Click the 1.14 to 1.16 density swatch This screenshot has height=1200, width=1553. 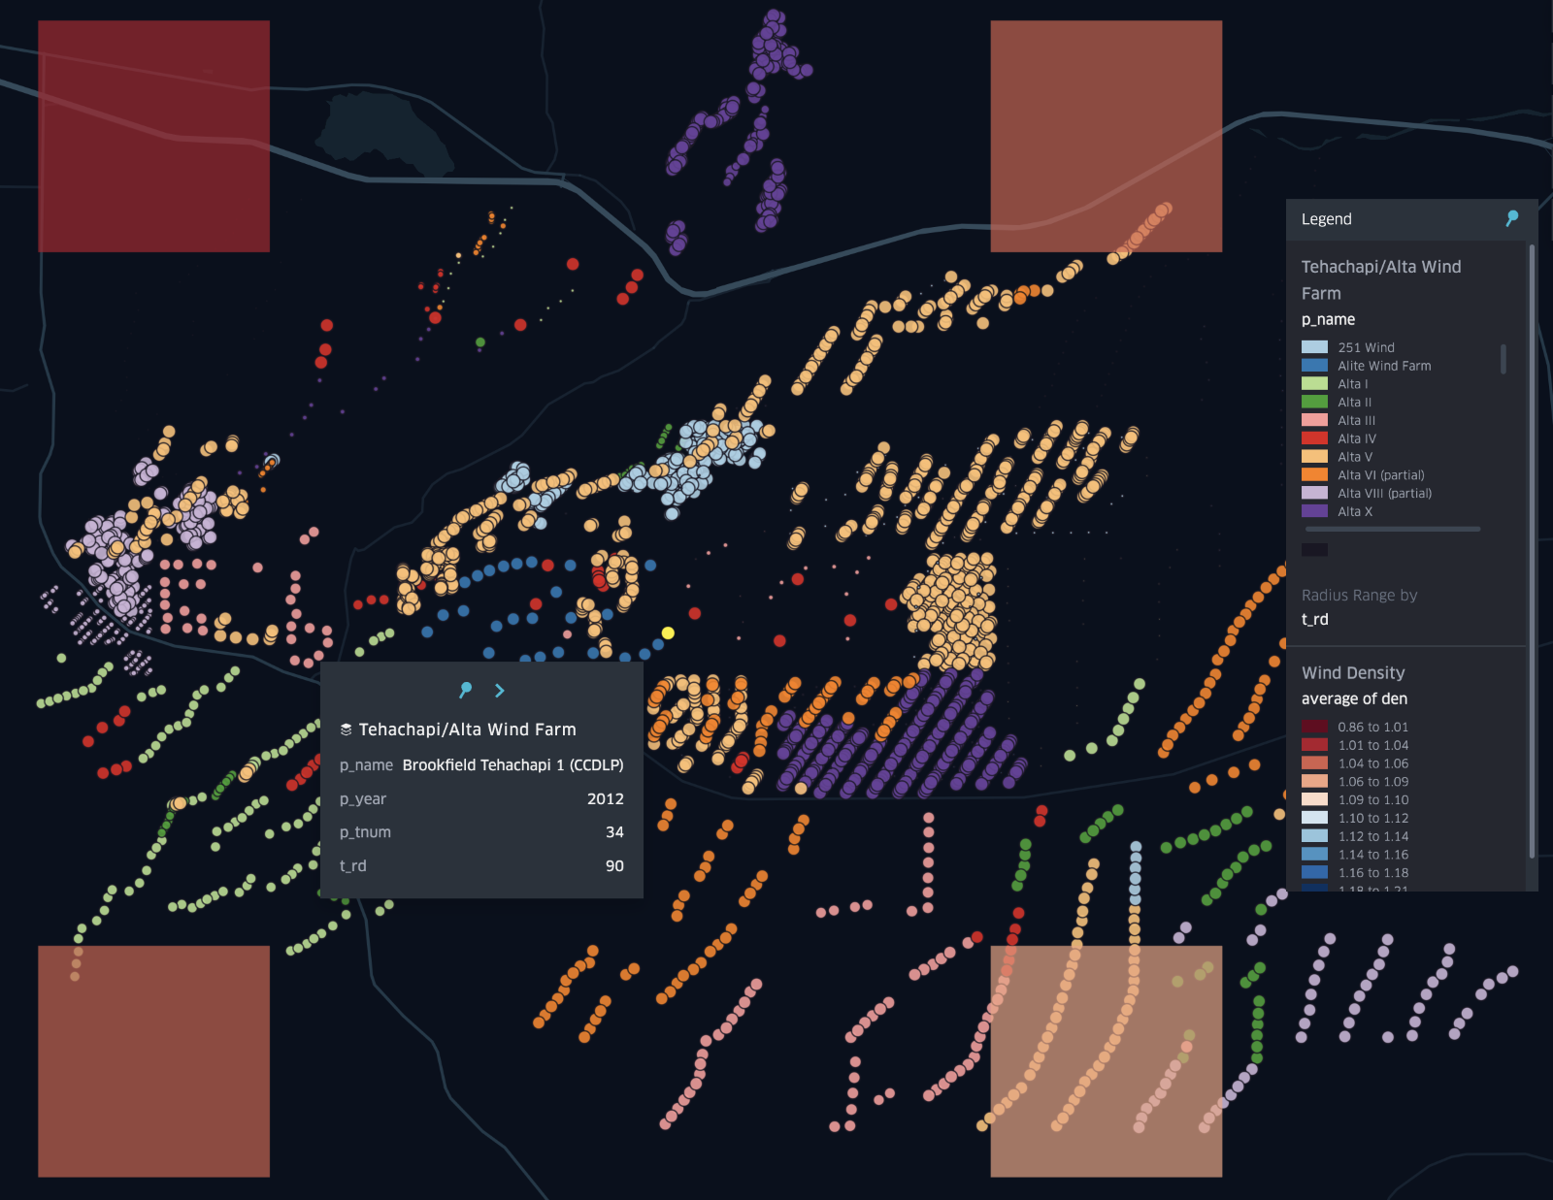pyautogui.click(x=1314, y=855)
